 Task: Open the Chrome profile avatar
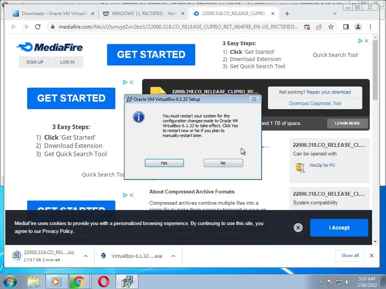pos(358,27)
